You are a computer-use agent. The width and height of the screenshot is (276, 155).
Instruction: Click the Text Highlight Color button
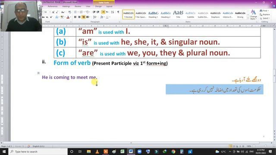pyautogui.click(x=62, y=17)
